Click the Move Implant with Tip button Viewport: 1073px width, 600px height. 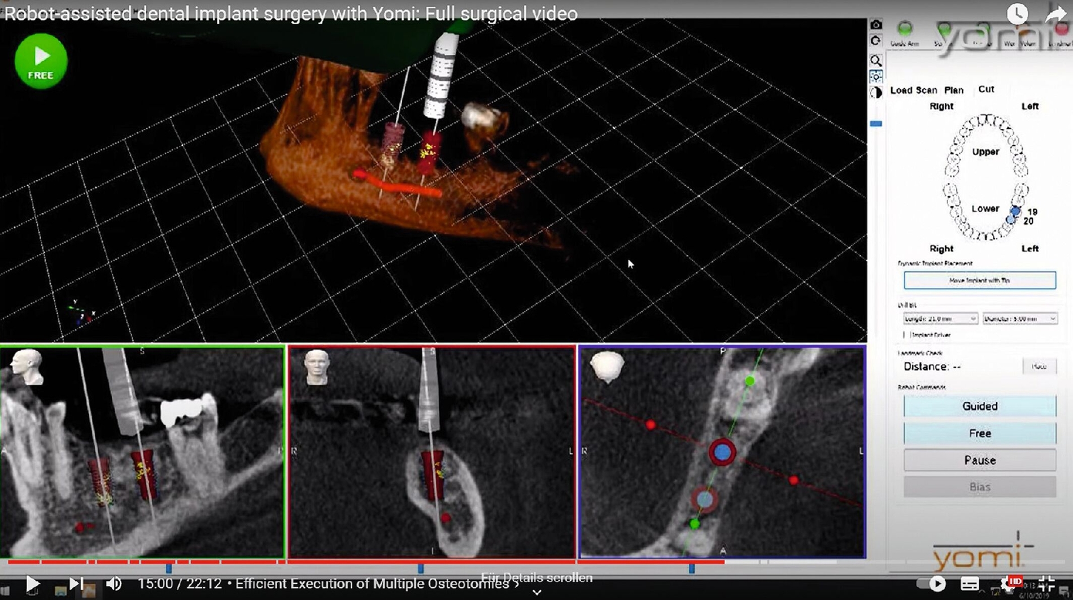[980, 280]
